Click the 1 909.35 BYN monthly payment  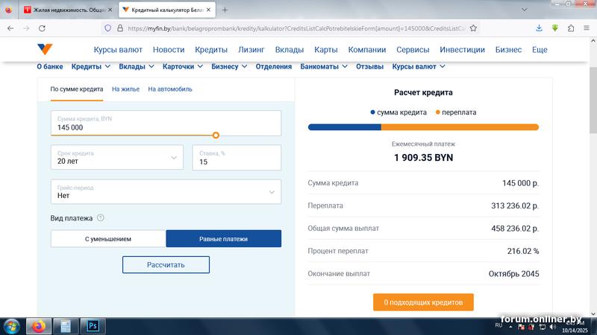(x=423, y=158)
